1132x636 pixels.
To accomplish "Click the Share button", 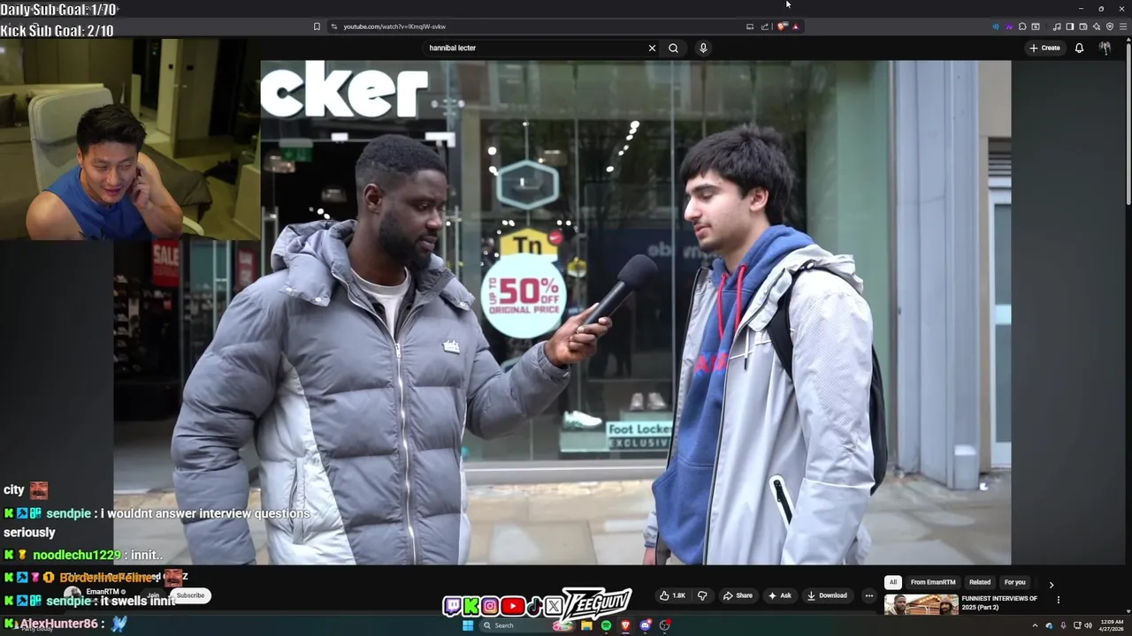I will click(x=738, y=595).
